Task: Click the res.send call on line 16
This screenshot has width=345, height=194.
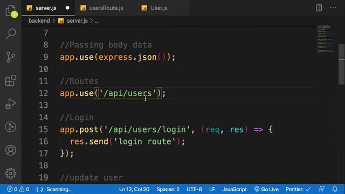Action: 89,141
